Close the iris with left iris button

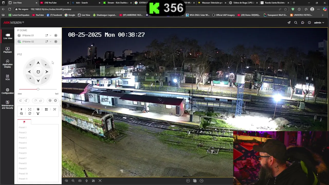(x=50, y=100)
